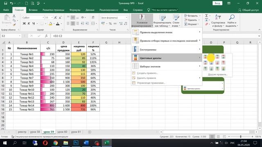Open print preview from the quick toolbar
The image size is (262, 147).
tap(32, 3)
